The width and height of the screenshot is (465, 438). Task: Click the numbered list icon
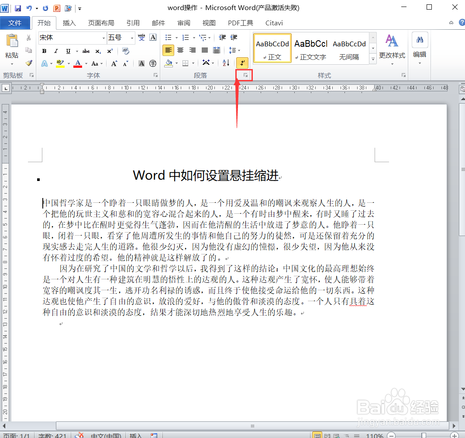(x=186, y=38)
